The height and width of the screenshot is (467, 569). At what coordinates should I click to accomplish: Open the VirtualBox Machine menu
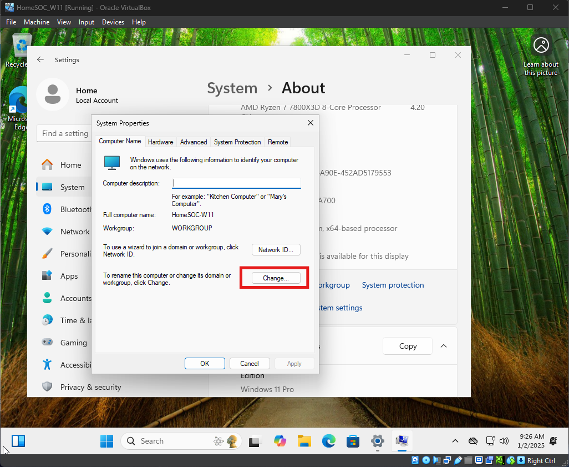[x=37, y=22]
